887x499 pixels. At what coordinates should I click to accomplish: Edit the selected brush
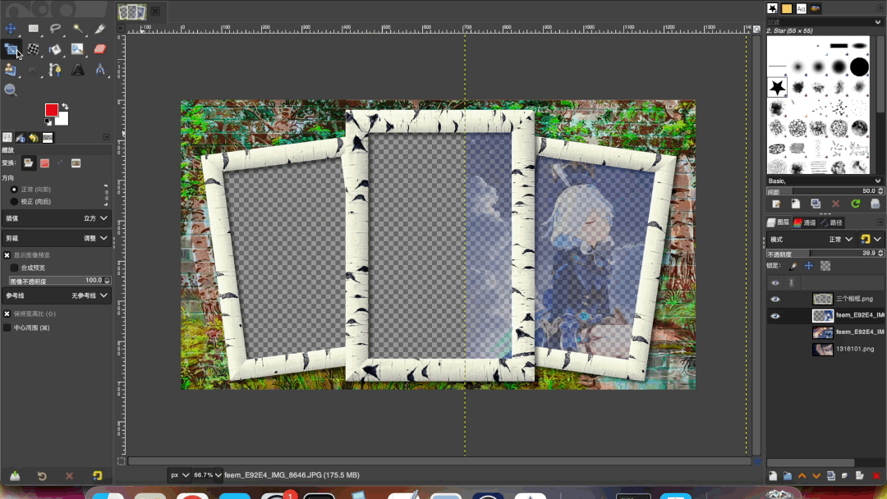pyautogui.click(x=776, y=204)
